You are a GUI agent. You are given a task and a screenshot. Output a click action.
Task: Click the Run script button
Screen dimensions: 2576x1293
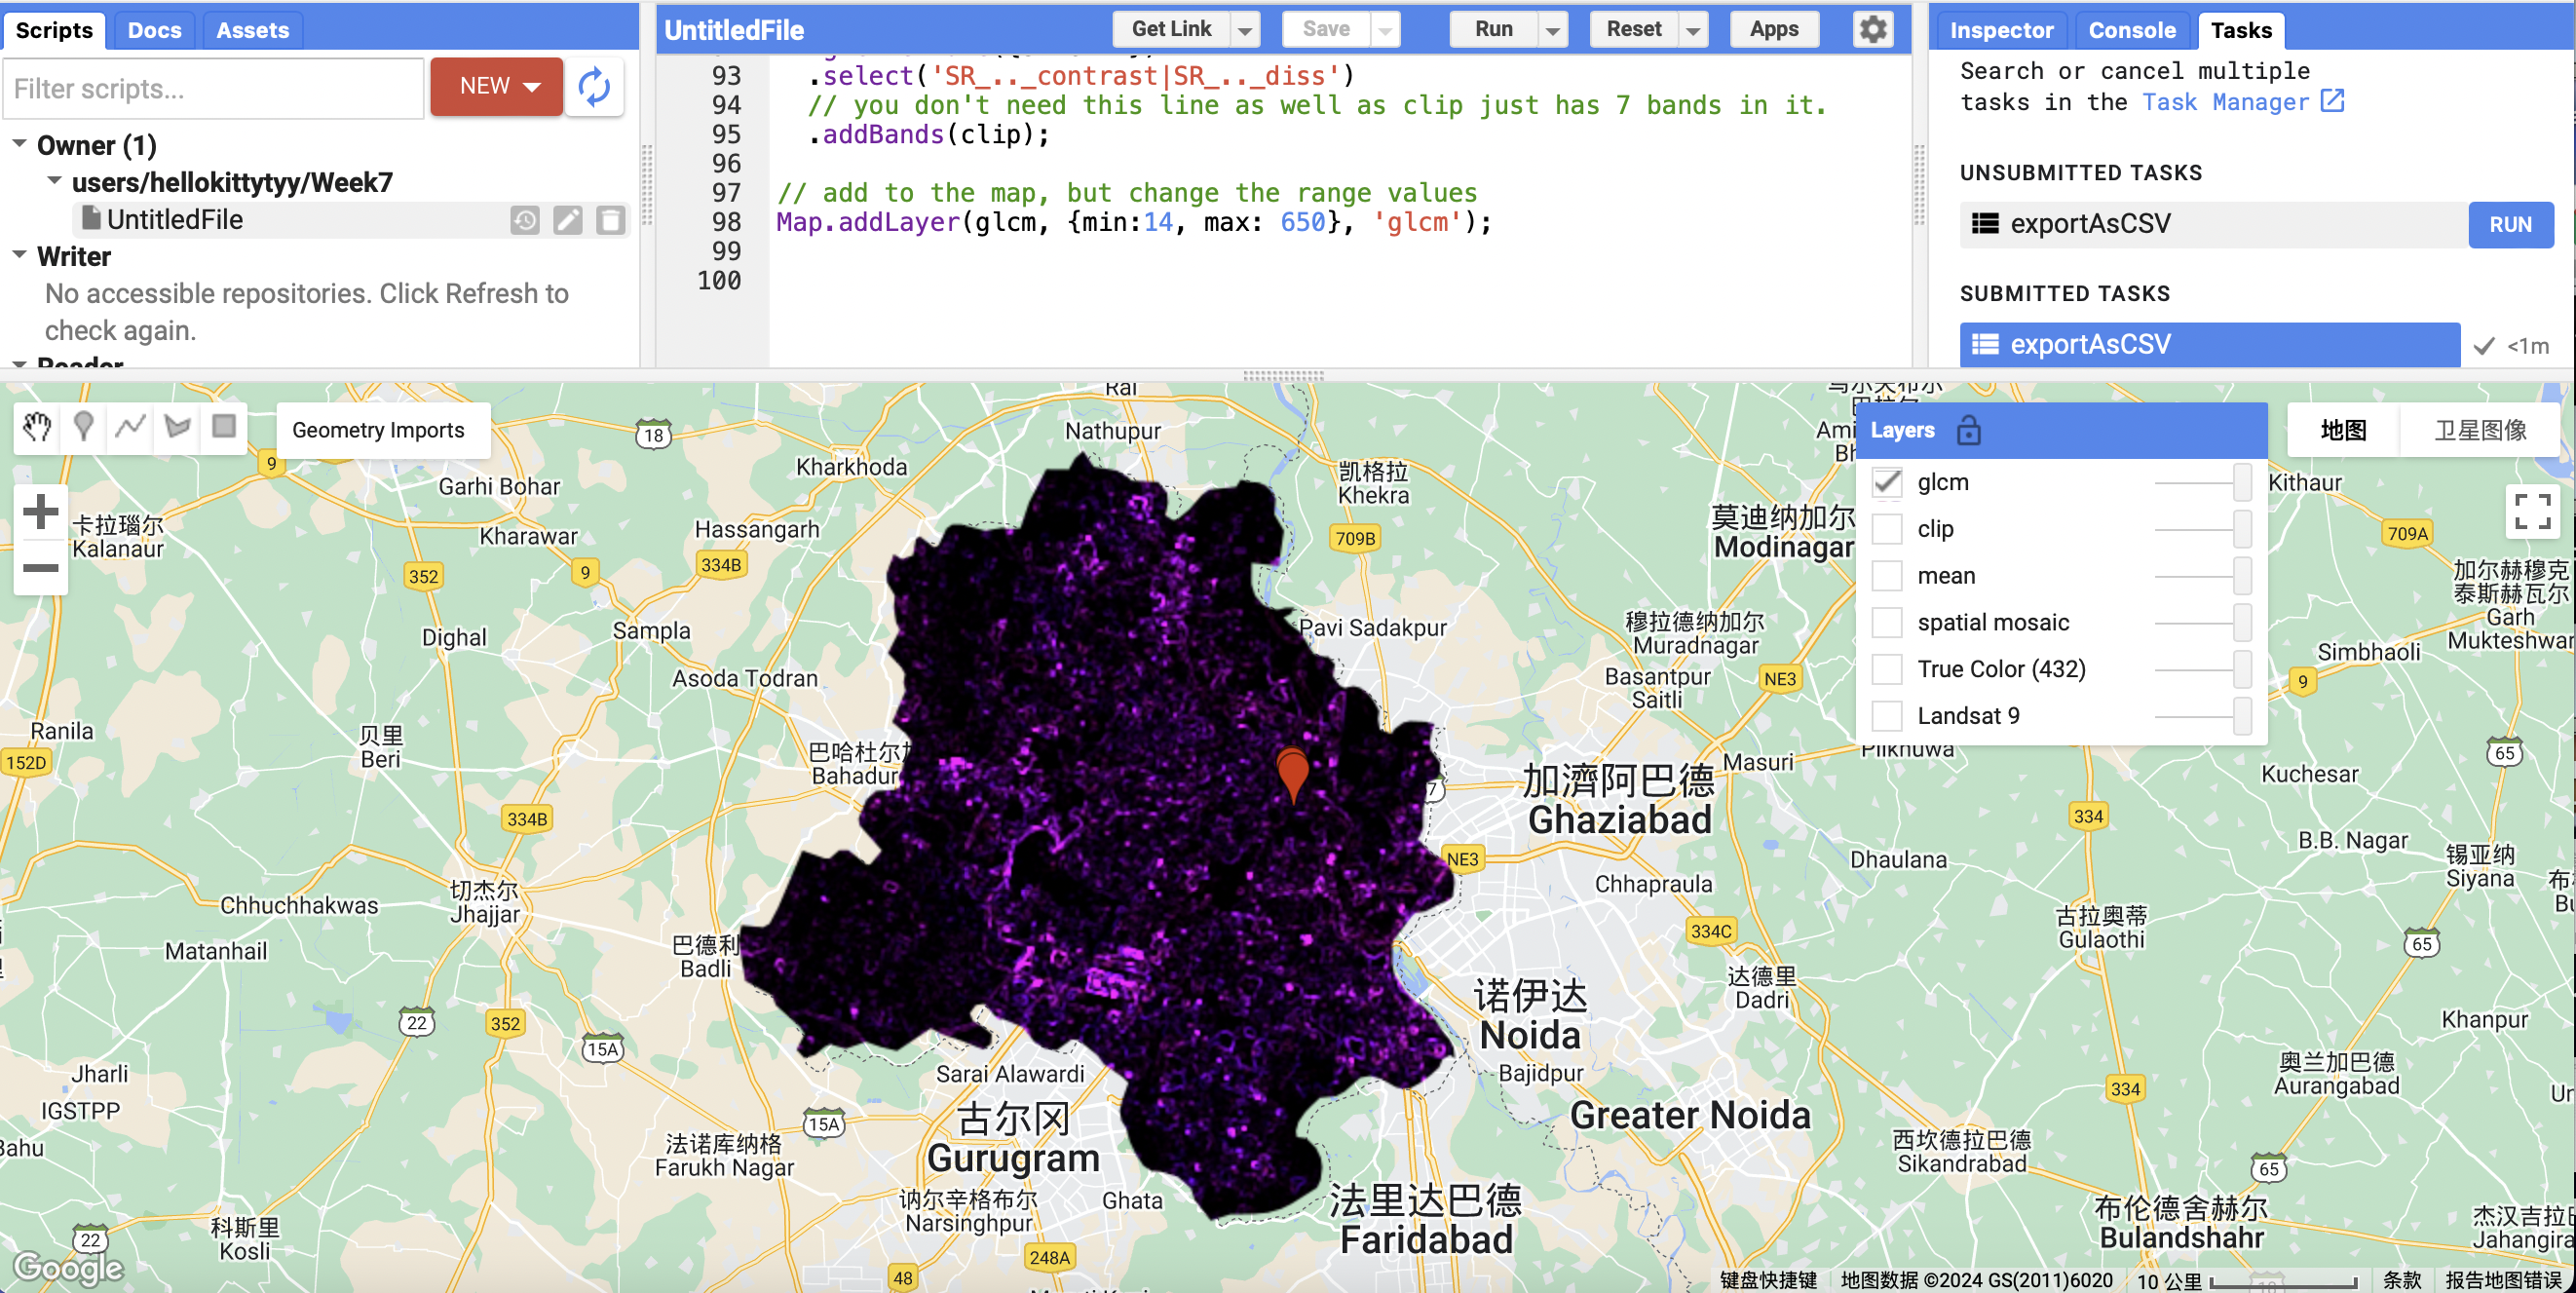[1494, 29]
